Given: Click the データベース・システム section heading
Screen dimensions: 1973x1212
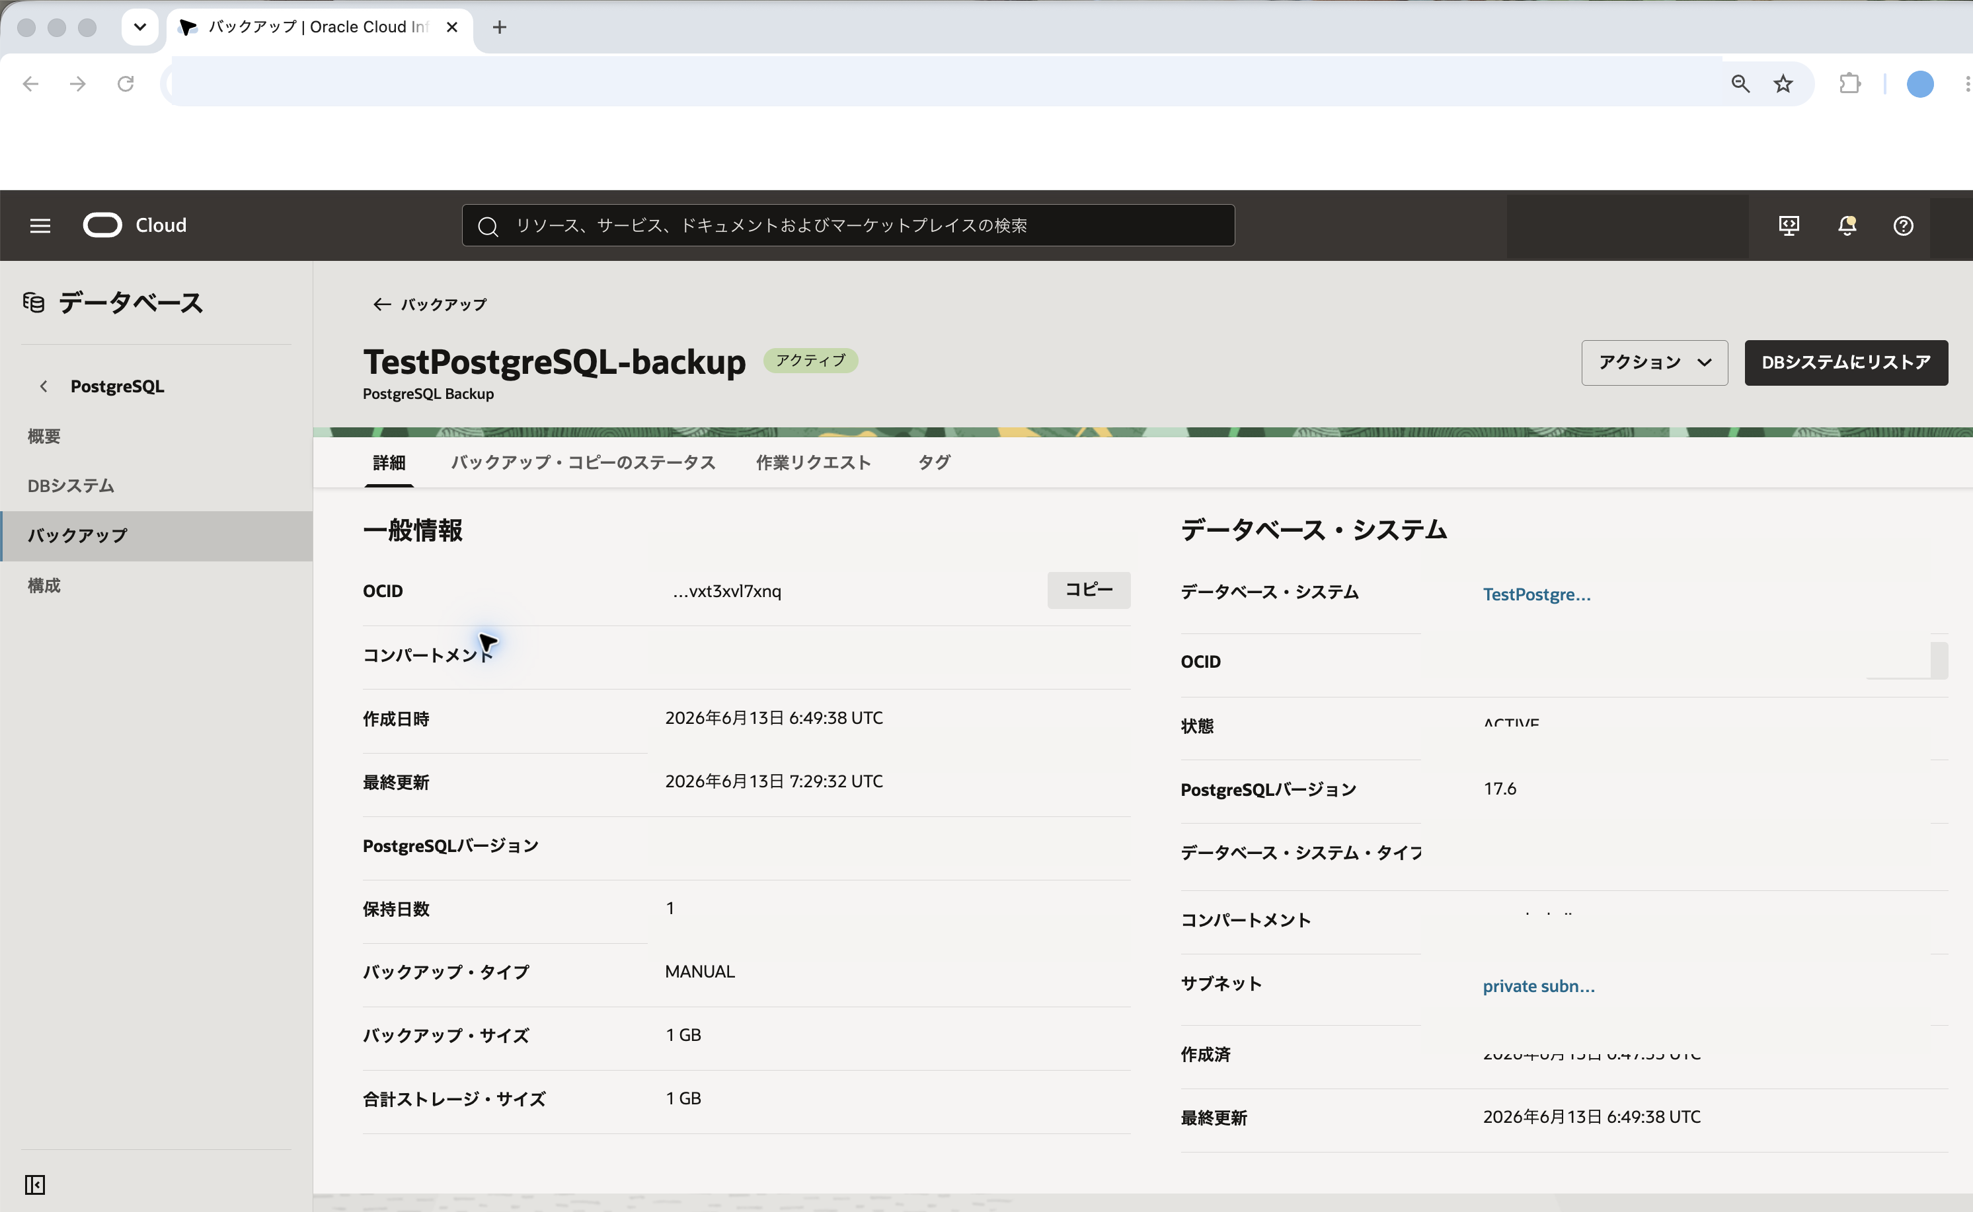Looking at the screenshot, I should (1314, 530).
